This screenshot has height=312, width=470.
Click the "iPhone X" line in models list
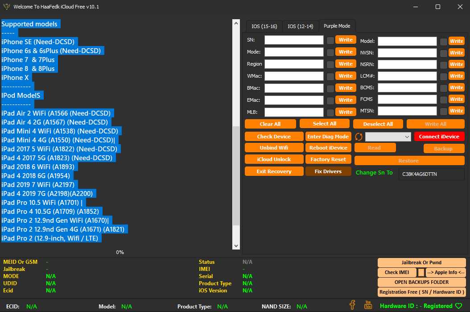coord(15,78)
